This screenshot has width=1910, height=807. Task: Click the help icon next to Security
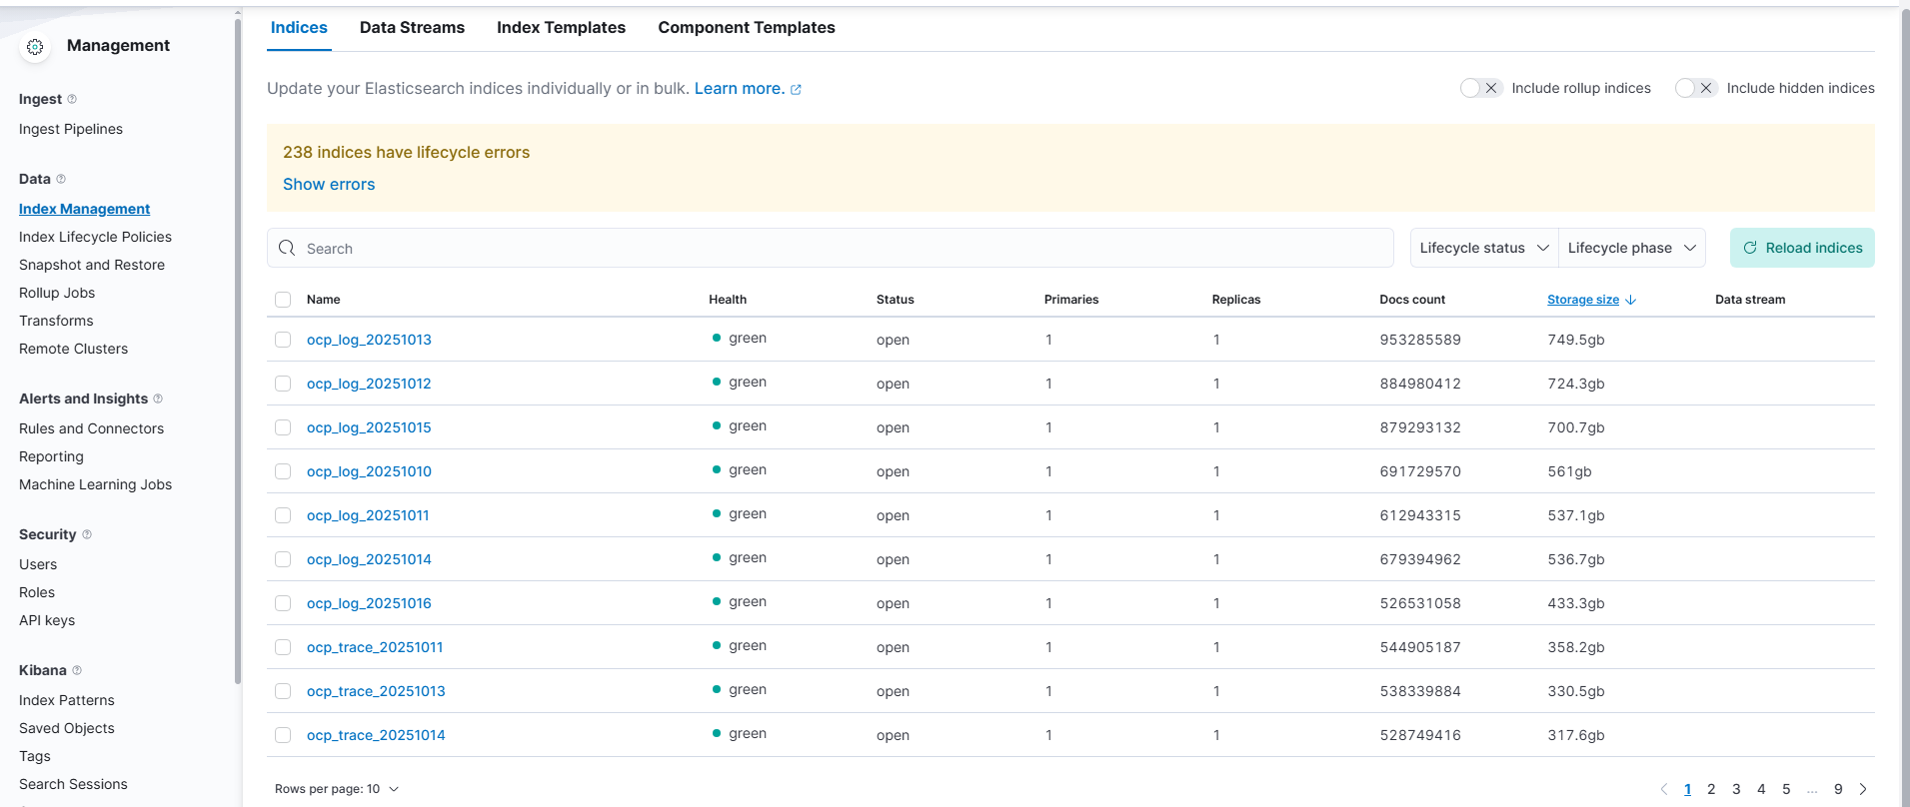tap(87, 534)
